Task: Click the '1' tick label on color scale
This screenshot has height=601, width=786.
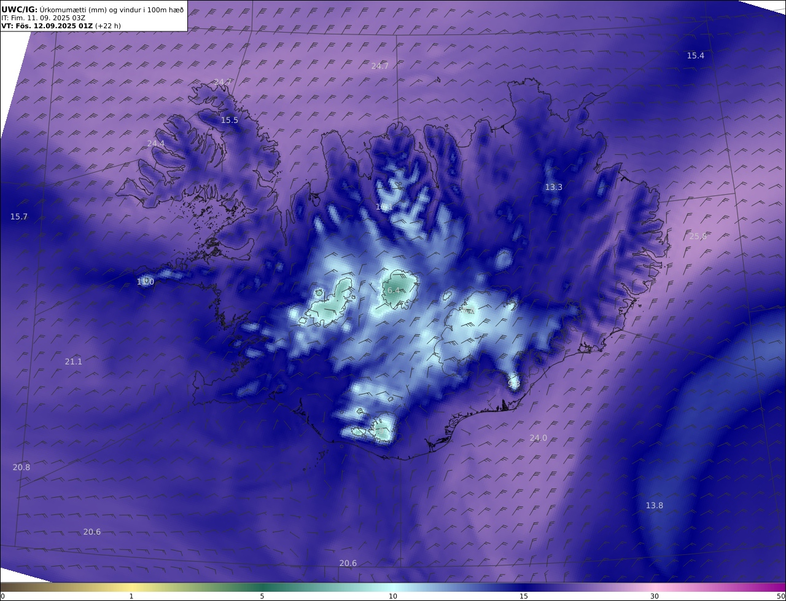Action: [x=131, y=596]
